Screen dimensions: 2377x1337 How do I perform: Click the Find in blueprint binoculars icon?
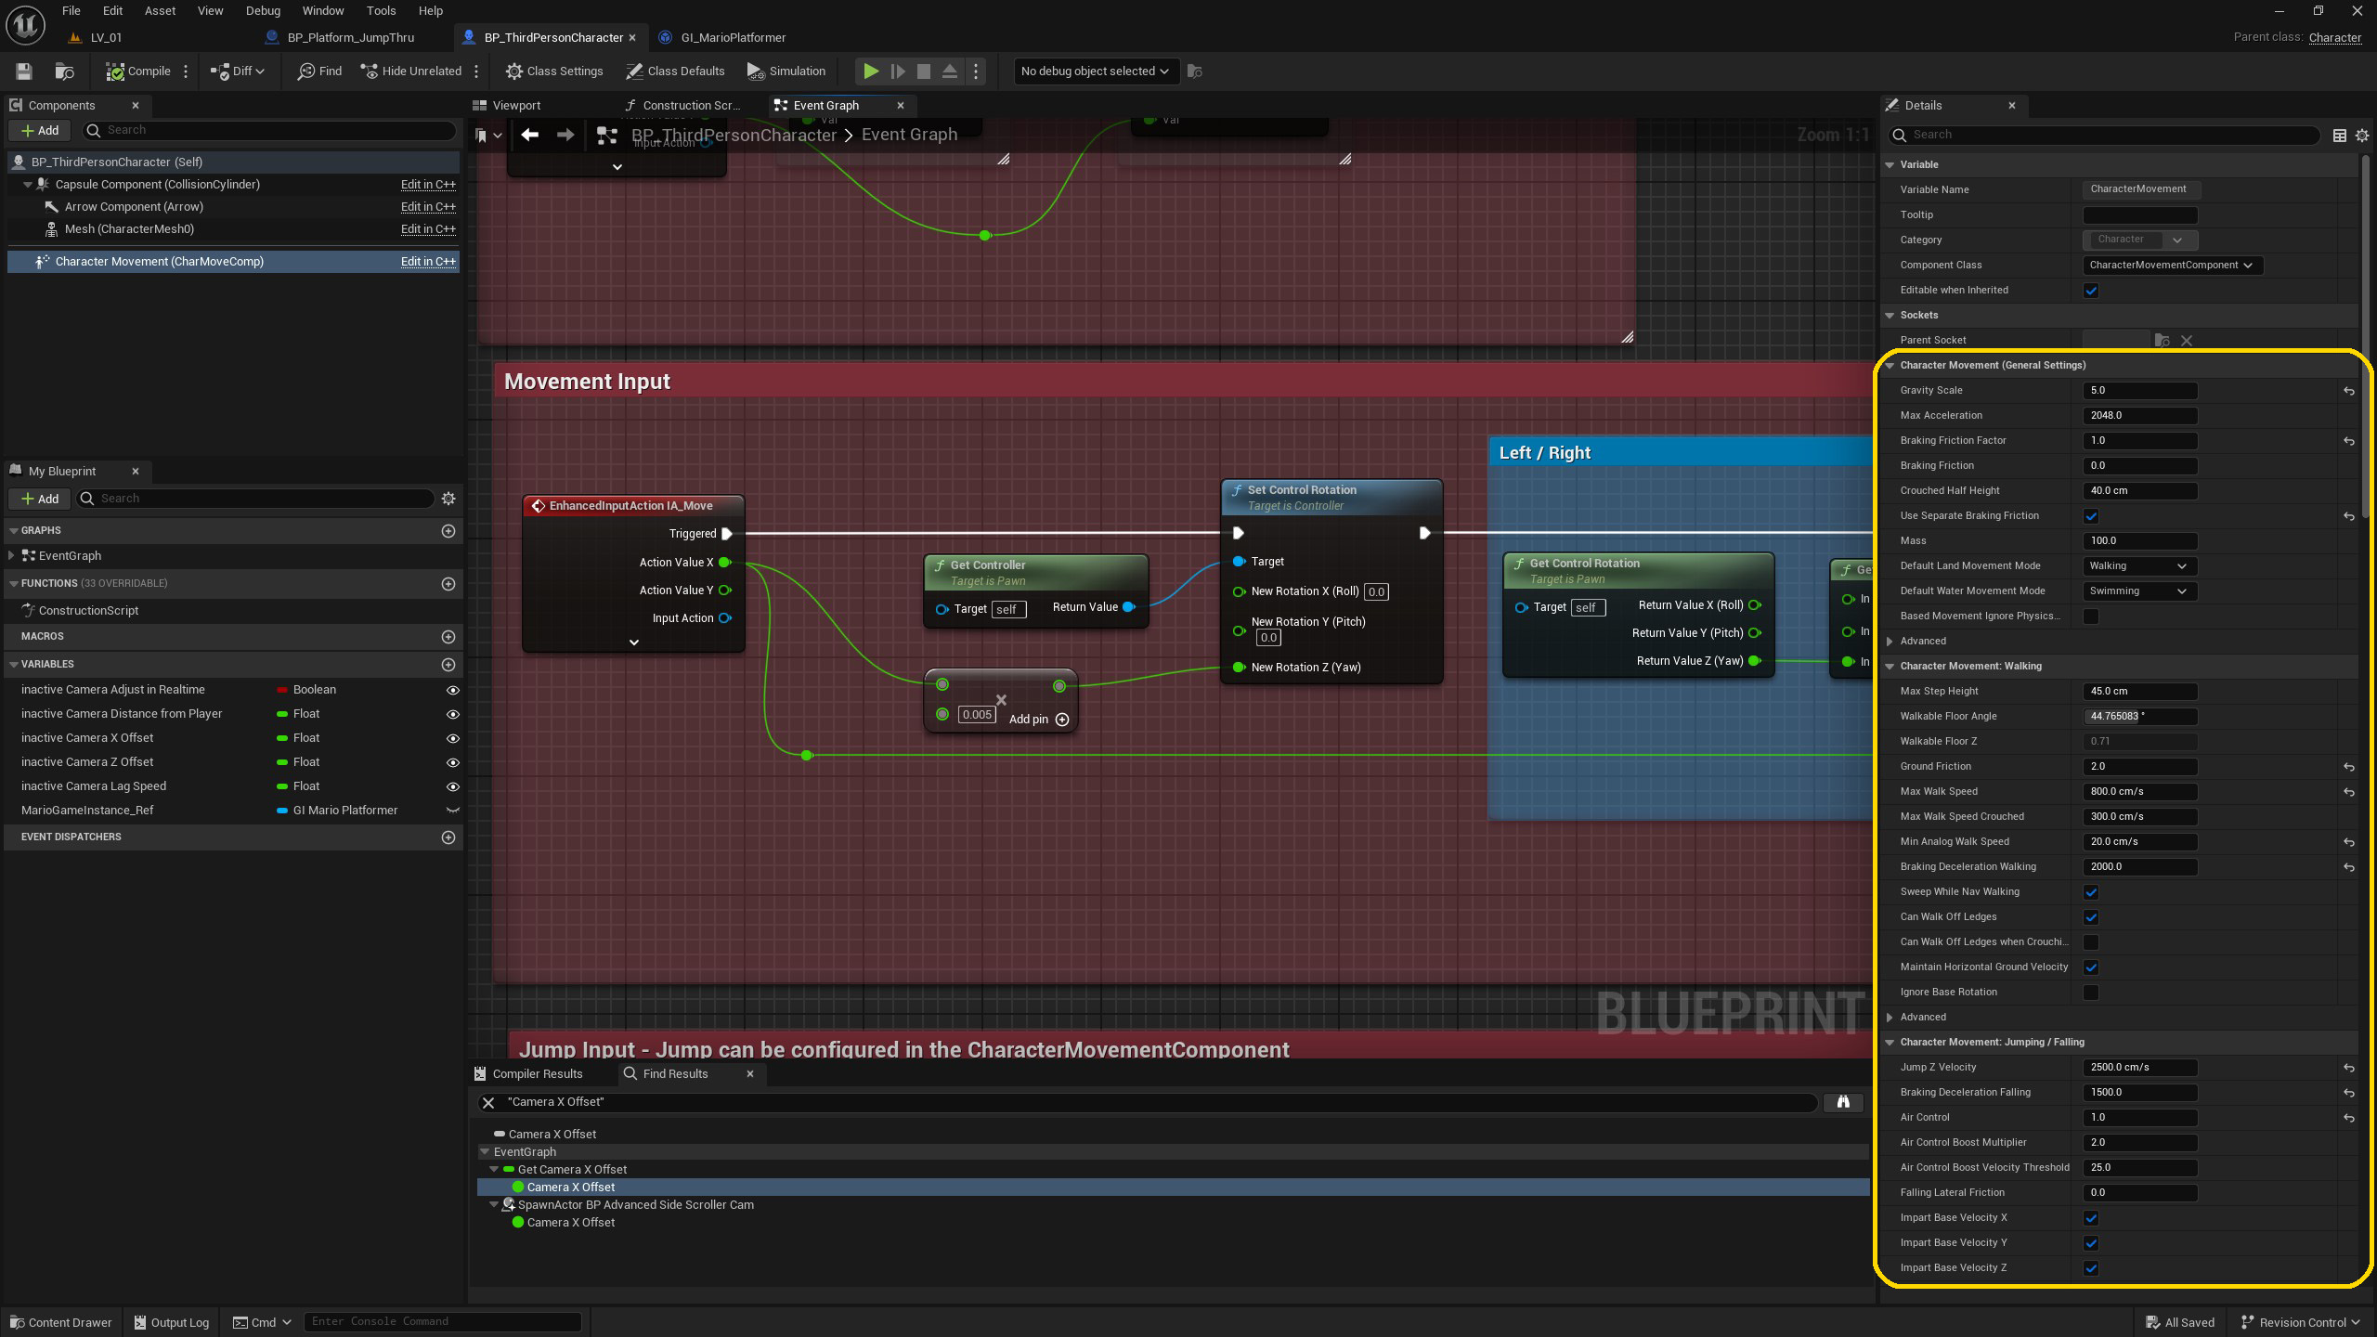pos(1842,1102)
